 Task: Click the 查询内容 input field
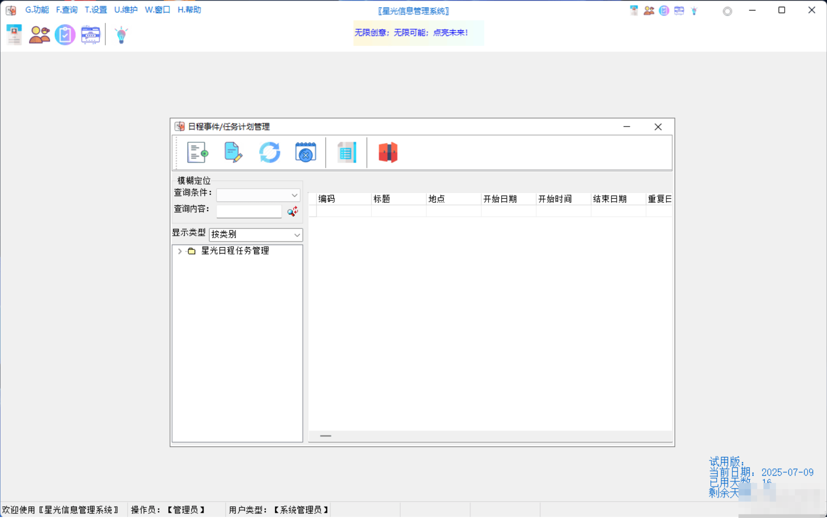tap(249, 211)
